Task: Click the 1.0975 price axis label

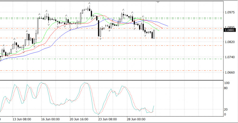Action: click(229, 12)
